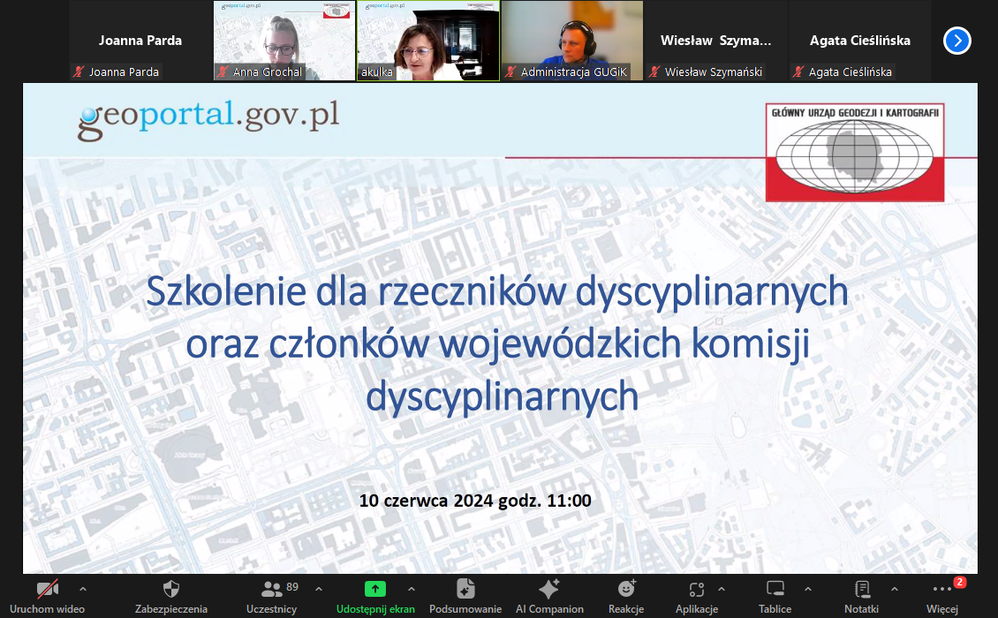Image resolution: width=998 pixels, height=618 pixels.
Task: Open the Aplikacje apps icon
Action: coord(696,590)
